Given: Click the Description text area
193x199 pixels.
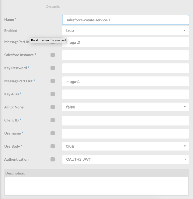Looking at the screenshot, I should 97,186.
